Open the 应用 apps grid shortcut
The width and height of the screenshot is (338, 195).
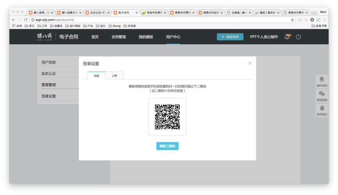click(x=17, y=26)
